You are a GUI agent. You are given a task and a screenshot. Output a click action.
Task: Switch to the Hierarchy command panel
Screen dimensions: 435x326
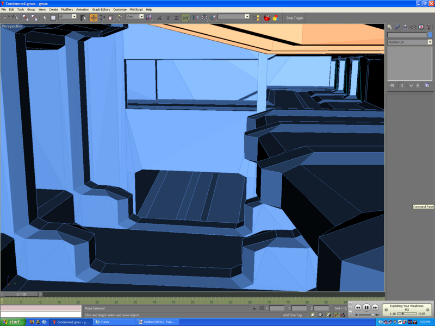[x=405, y=27]
